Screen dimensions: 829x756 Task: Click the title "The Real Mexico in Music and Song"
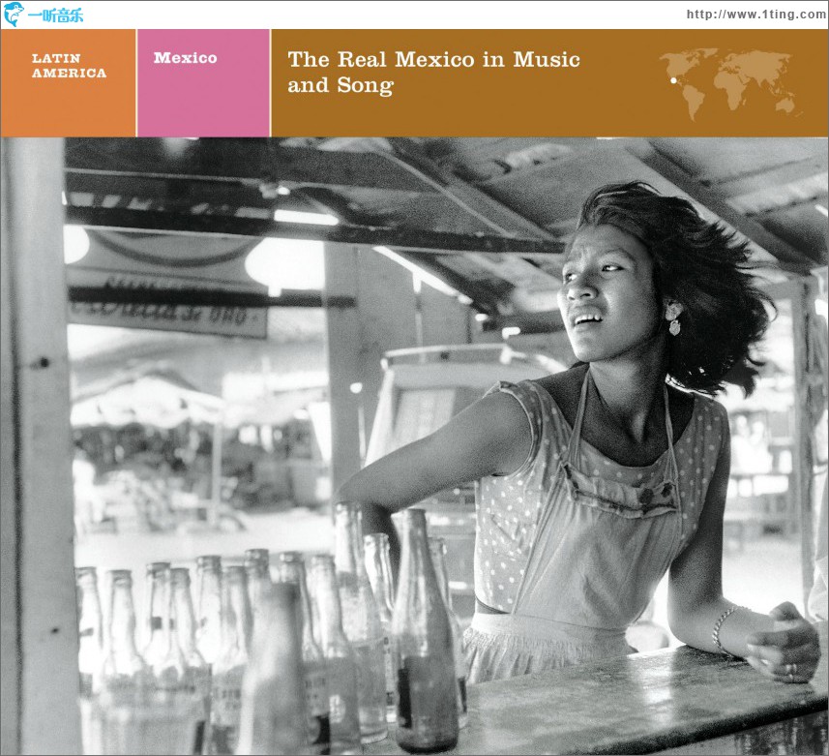pyautogui.click(x=433, y=72)
